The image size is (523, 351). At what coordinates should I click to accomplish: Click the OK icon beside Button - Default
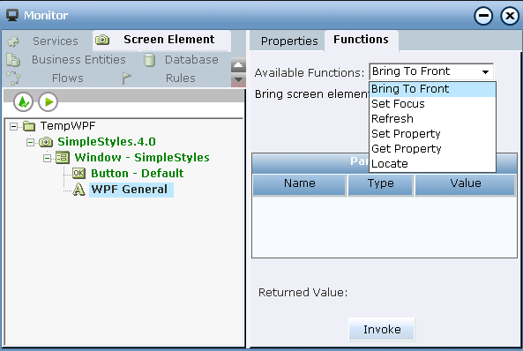tap(78, 173)
